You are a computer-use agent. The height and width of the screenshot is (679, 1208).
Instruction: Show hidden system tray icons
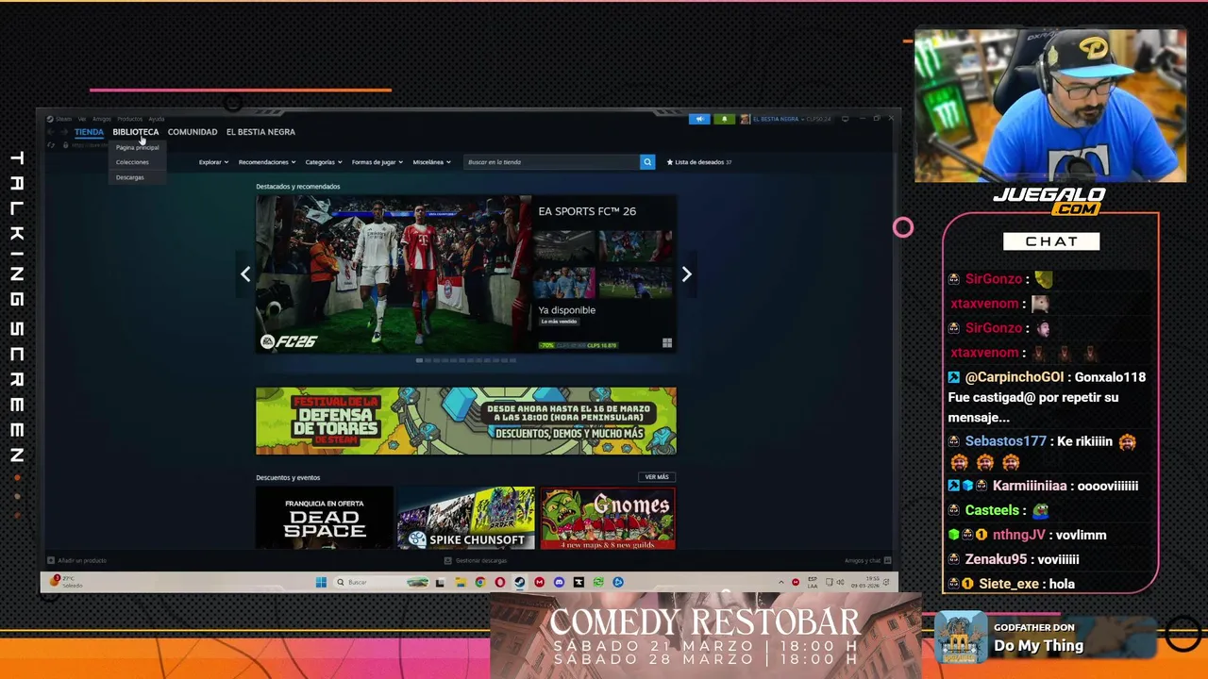point(780,582)
